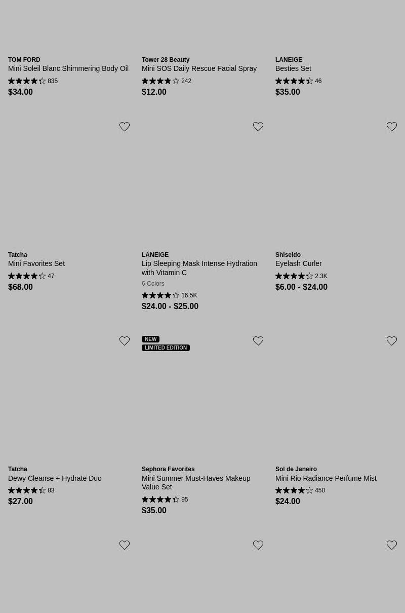Open LANEIGE Besties Set product page
Viewport: 405px width, 613px height.
(x=293, y=68)
